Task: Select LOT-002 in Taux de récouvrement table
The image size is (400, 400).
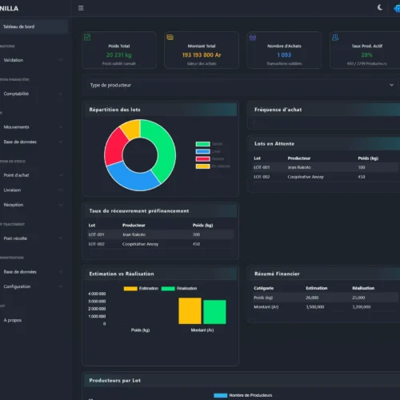Action: 96,244
